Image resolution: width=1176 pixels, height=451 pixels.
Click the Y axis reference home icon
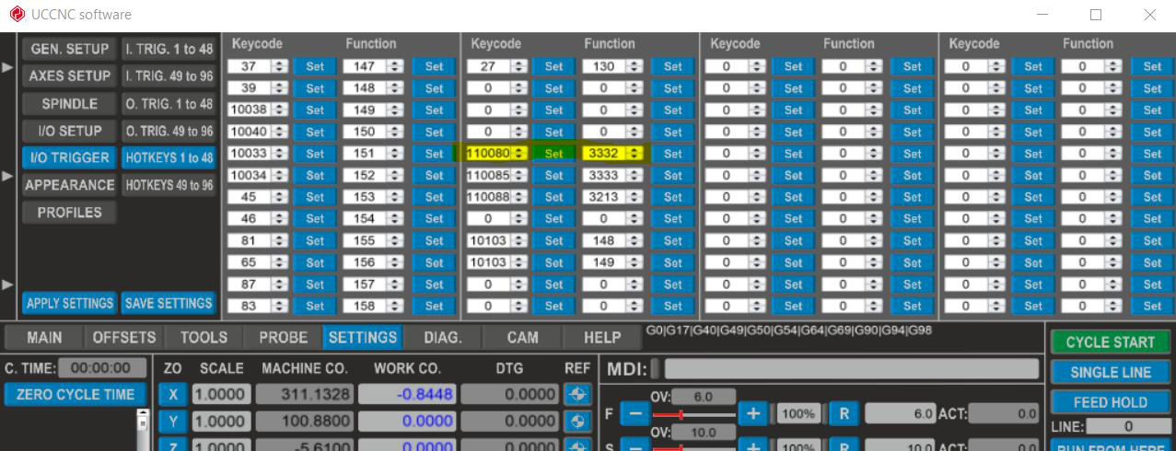tap(577, 422)
